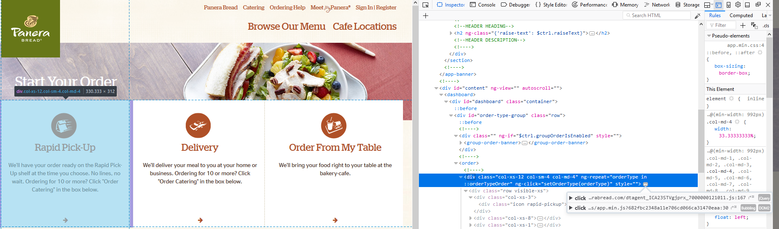The width and height of the screenshot is (779, 229).
Task: Collapse the div id="dashboard" container node
Action: (x=446, y=101)
